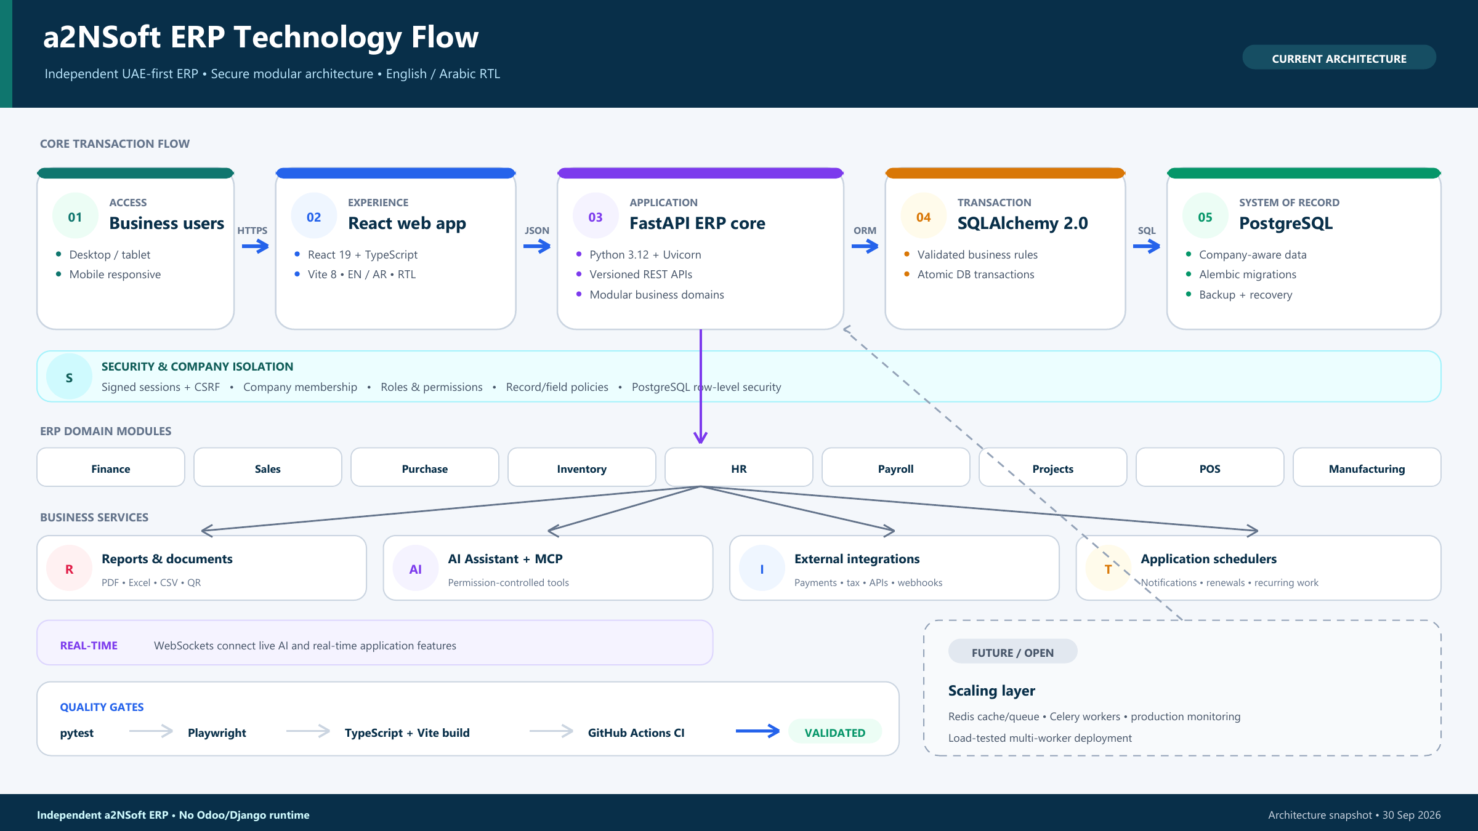
Task: Click the TypeScript + Vite build gate
Action: [x=407, y=733]
